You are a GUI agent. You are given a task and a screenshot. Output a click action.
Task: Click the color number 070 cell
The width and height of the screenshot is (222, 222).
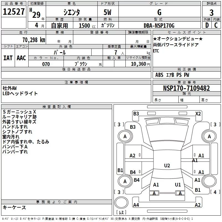[46, 64]
